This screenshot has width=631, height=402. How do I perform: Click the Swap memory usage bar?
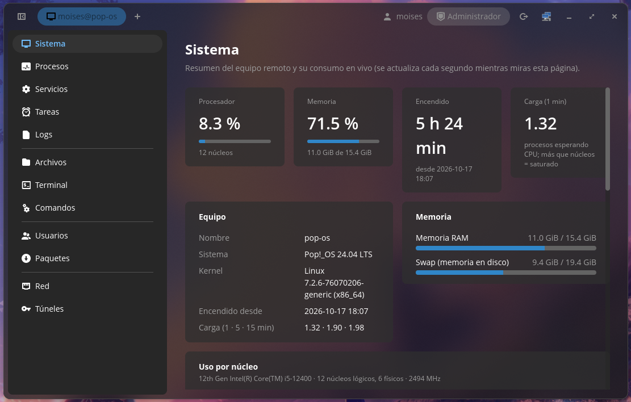coord(506,273)
